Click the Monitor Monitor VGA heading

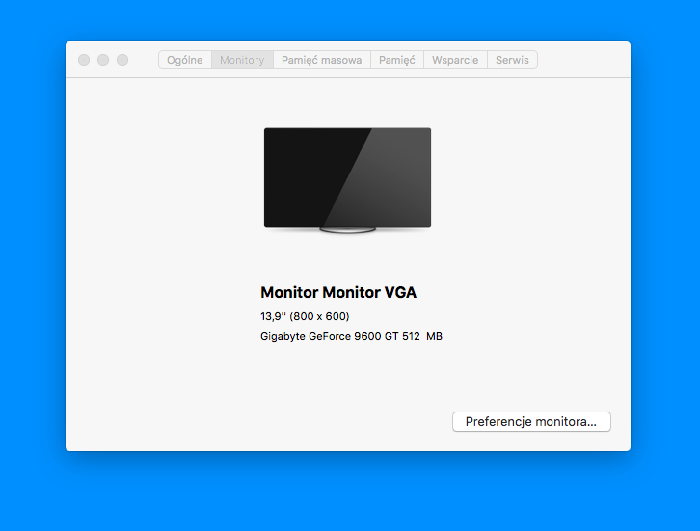[x=338, y=292]
